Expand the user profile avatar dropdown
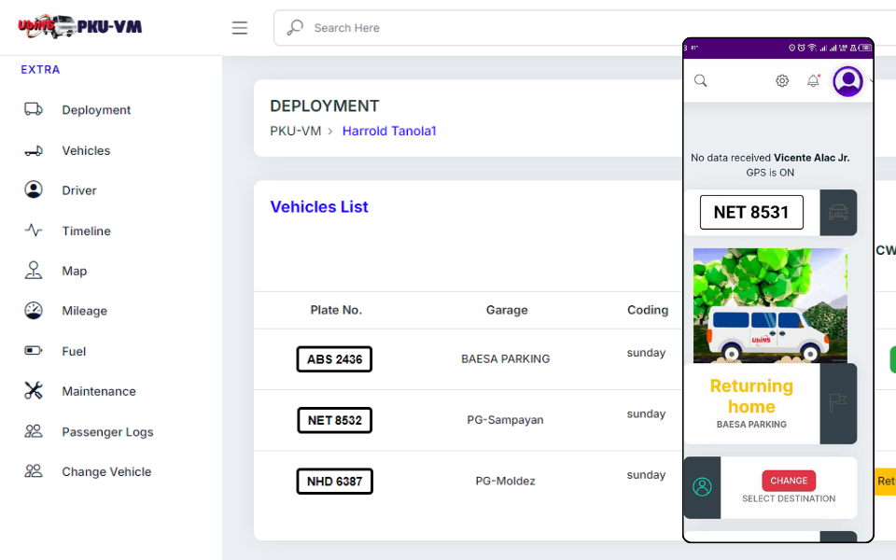Screen dimensions: 896x560 coord(848,81)
